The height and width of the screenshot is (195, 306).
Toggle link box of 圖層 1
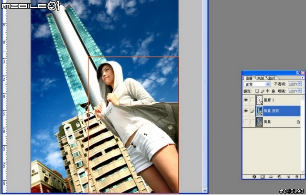pyautogui.click(x=252, y=100)
